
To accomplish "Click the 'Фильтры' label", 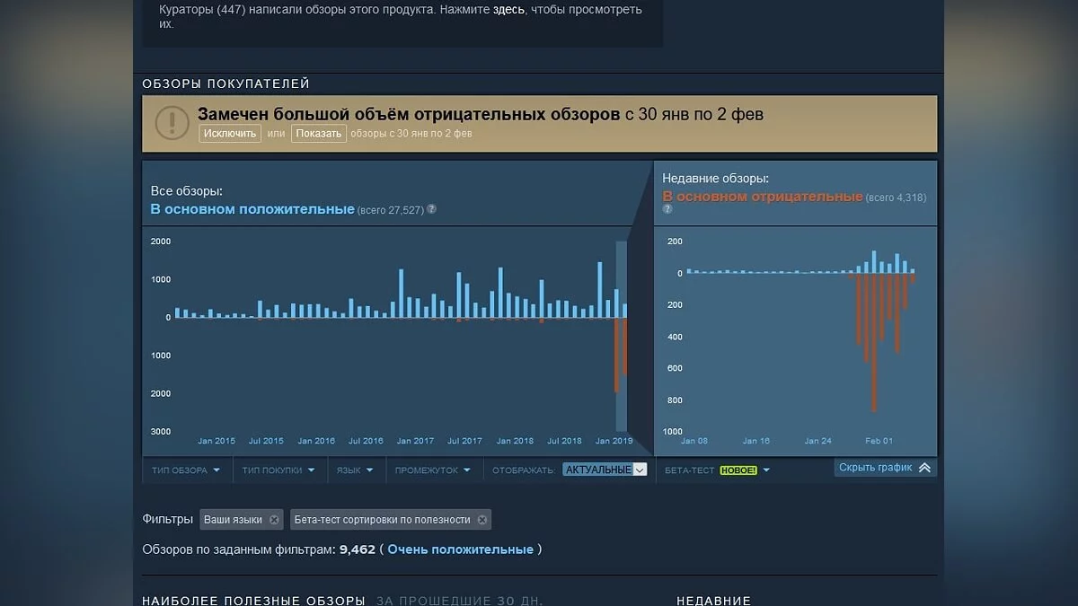I will pyautogui.click(x=167, y=519).
